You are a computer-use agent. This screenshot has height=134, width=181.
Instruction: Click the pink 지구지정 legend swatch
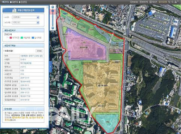[11, 38]
